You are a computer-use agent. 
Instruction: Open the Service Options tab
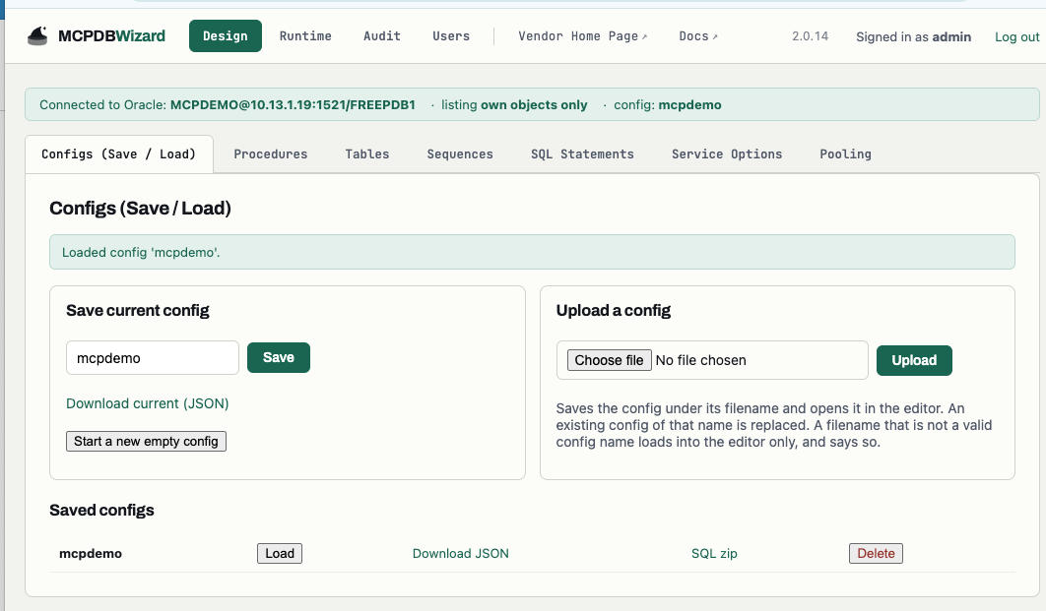coord(727,153)
